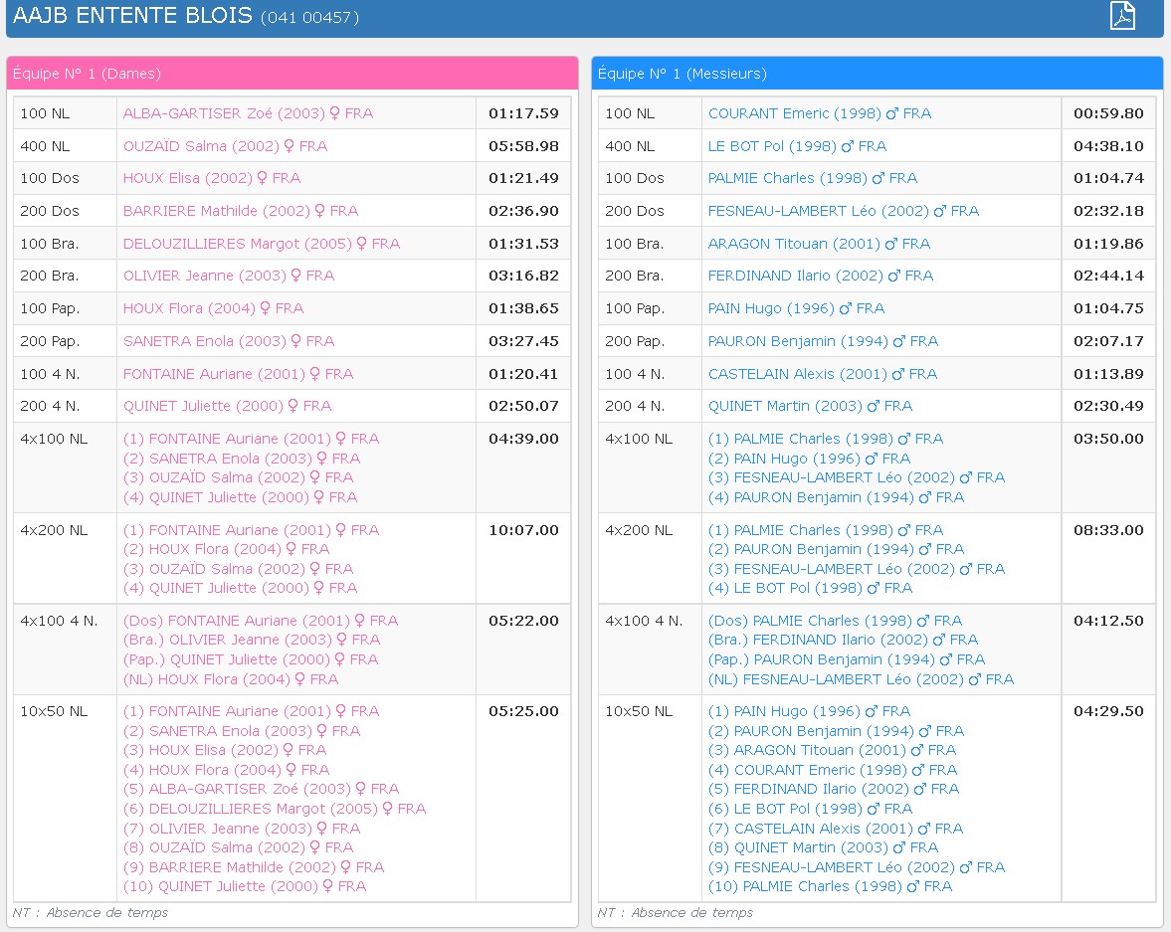
Task: Select PAURON Benjamin in 200 Pap. row
Action: [823, 341]
